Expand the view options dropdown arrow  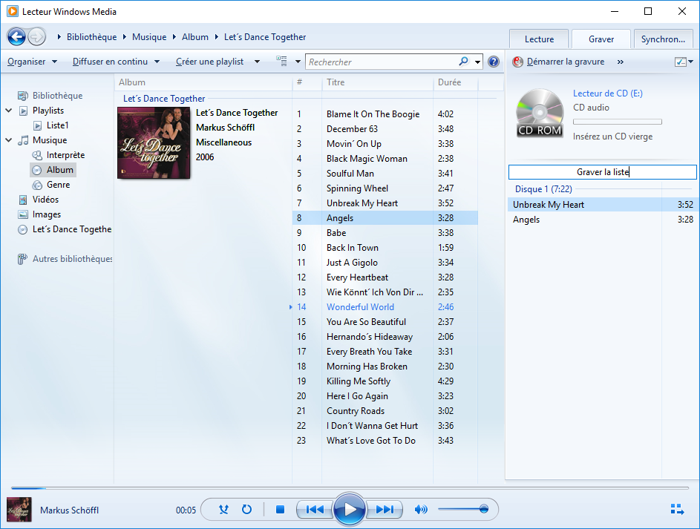[x=298, y=62]
